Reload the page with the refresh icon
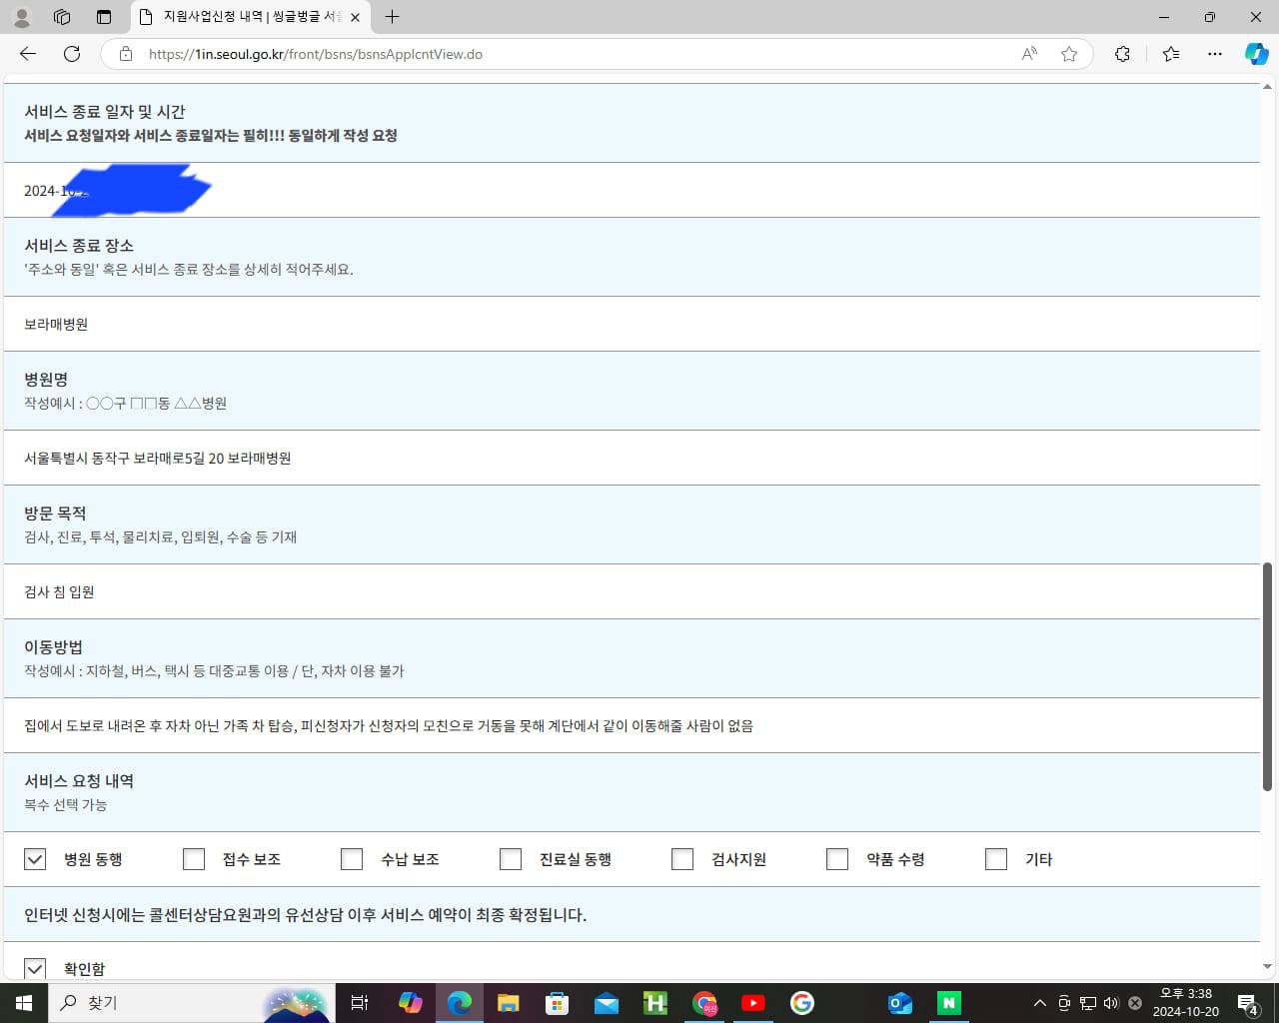The width and height of the screenshot is (1279, 1023). 72,54
